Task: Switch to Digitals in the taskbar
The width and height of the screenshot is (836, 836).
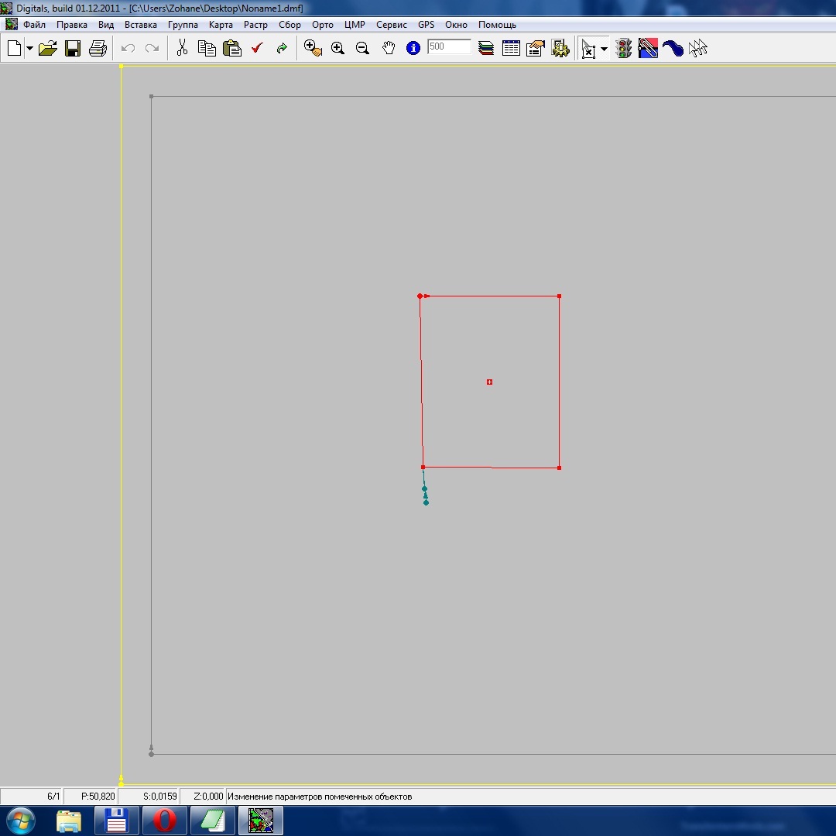Action: pyautogui.click(x=261, y=821)
